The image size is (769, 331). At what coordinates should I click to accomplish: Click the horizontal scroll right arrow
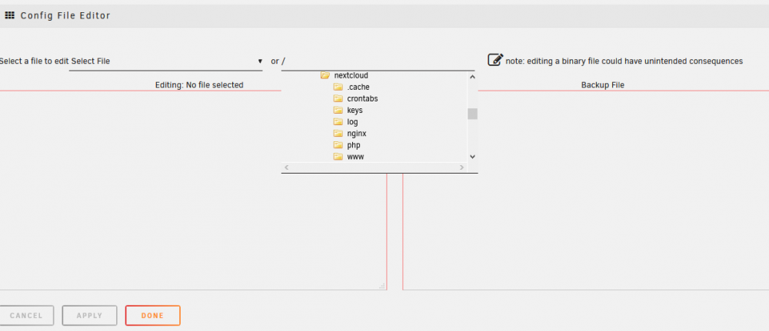point(461,167)
